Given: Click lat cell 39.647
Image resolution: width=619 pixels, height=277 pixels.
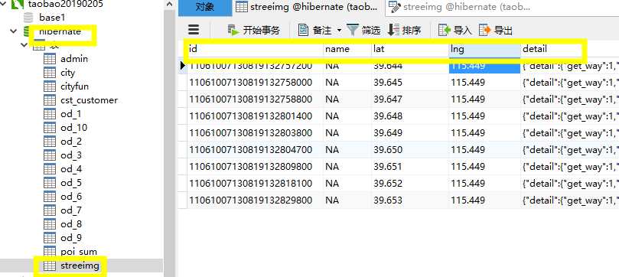Looking at the screenshot, I should pos(410,99).
